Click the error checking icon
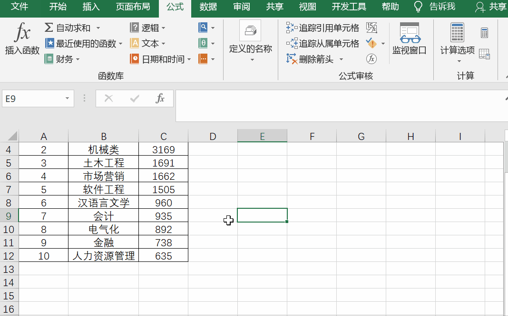Screen dimensions: 508x316 click(x=371, y=43)
